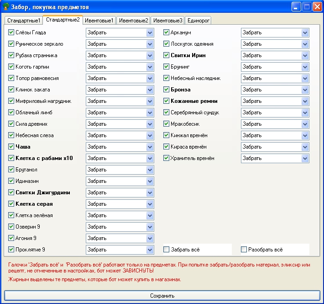Maximize the Забор, покупка предметов window

306,7
